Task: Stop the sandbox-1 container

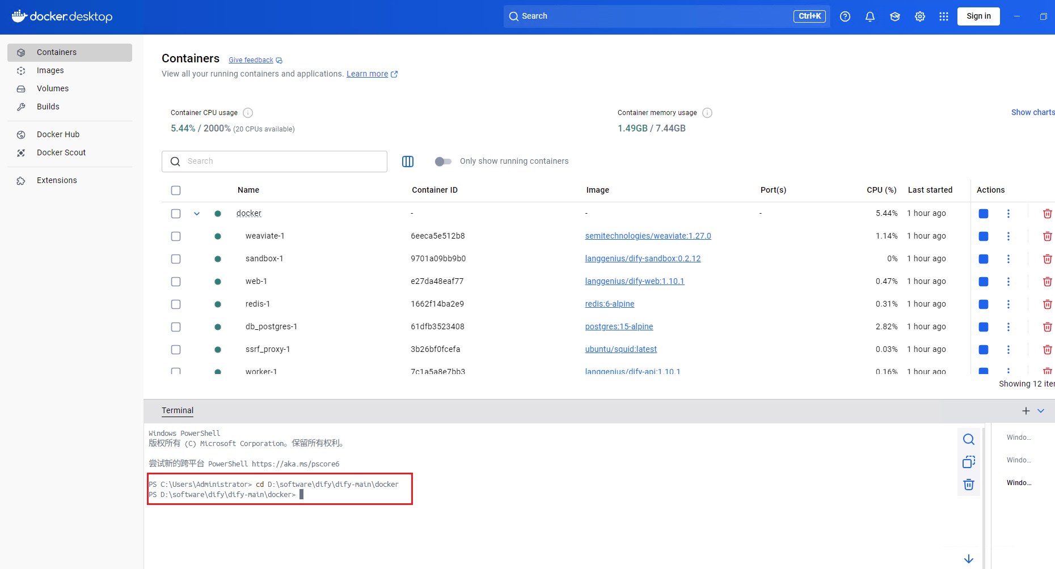Action: tap(984, 259)
